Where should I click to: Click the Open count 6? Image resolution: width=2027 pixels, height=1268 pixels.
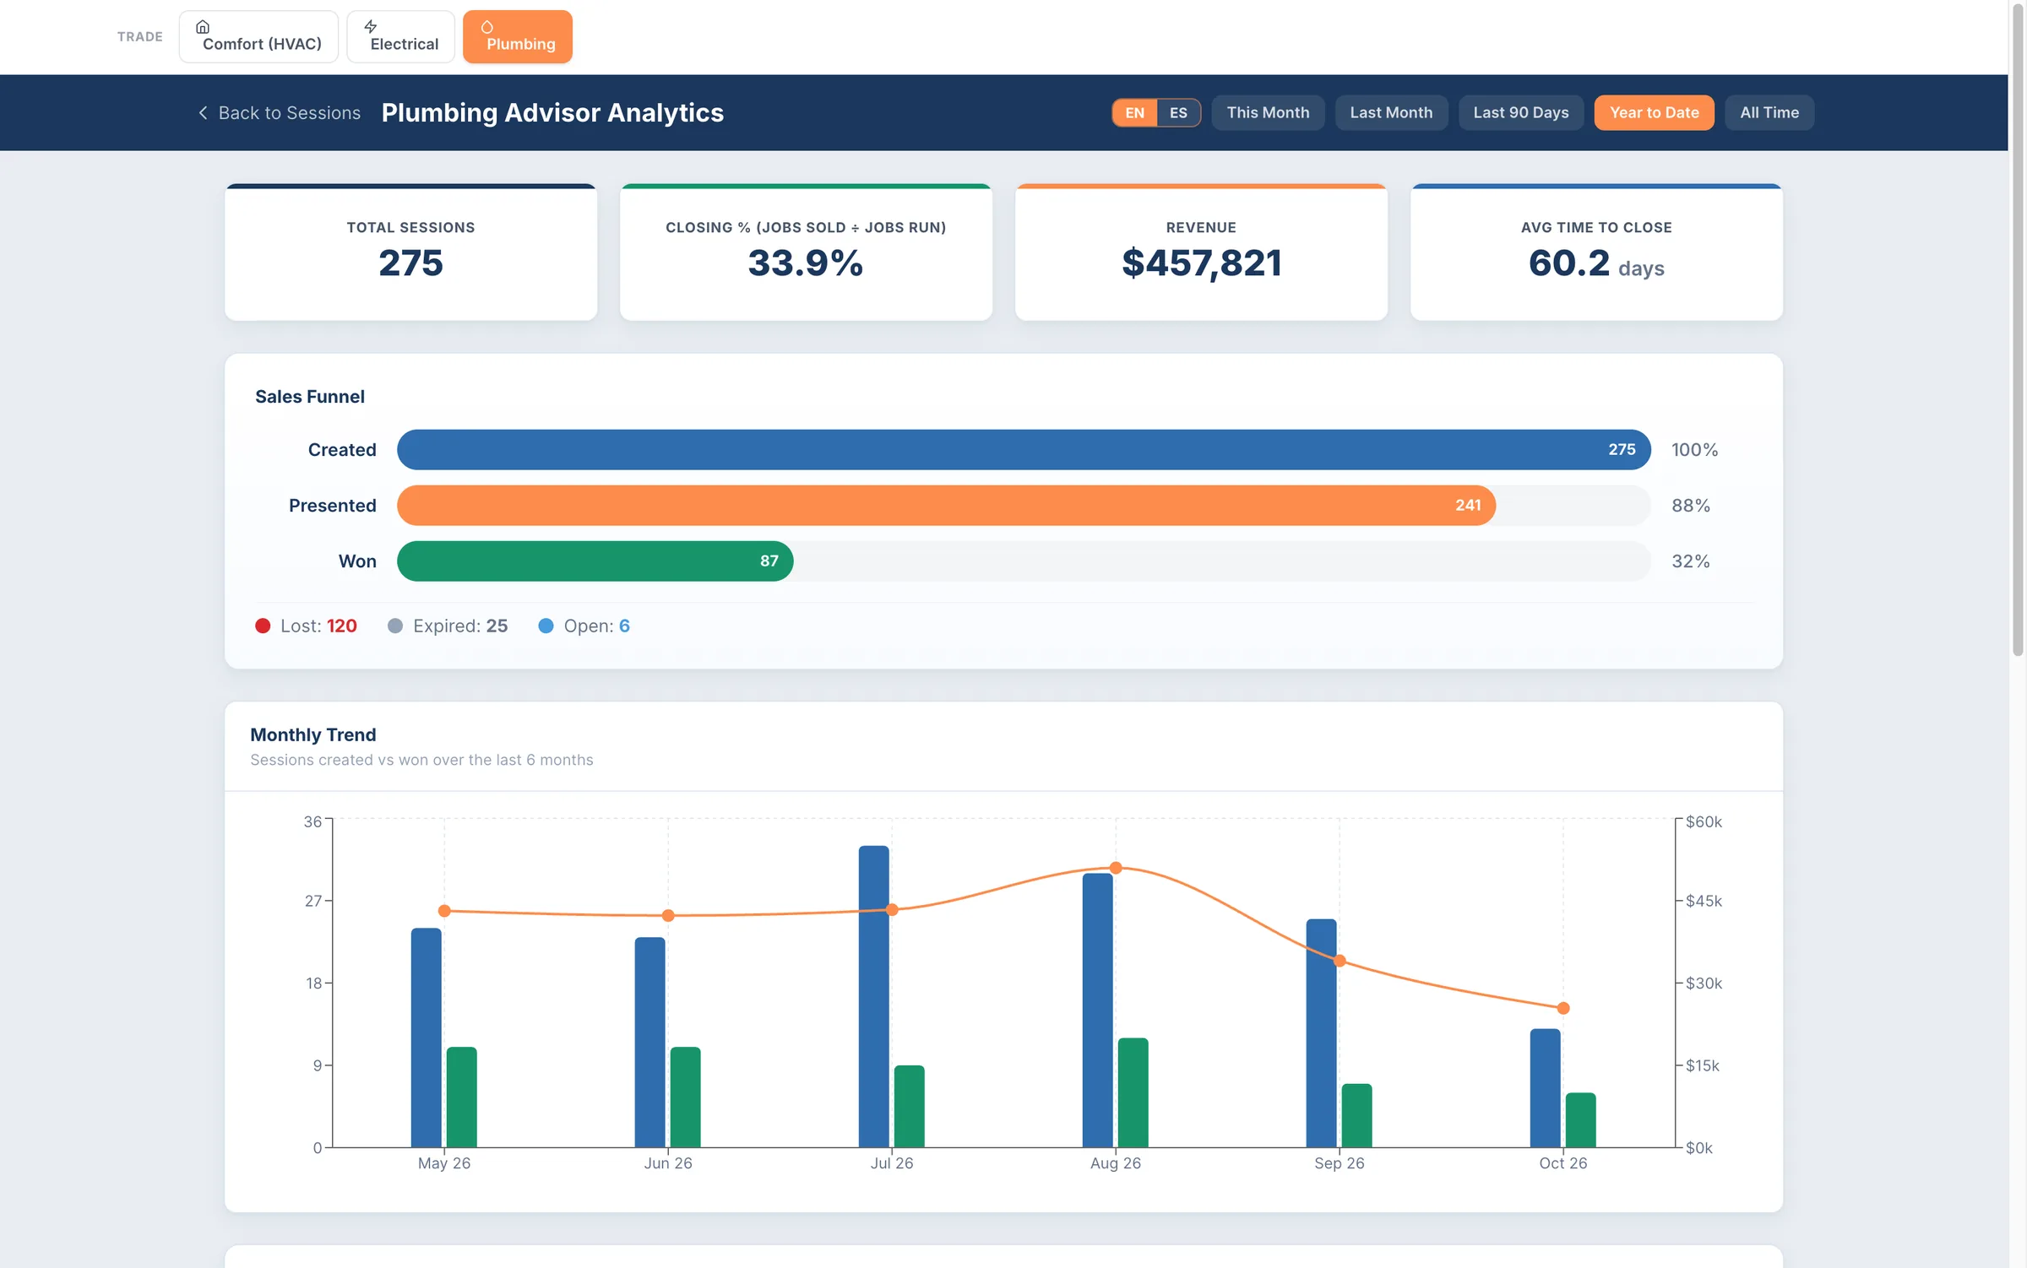pyautogui.click(x=624, y=626)
